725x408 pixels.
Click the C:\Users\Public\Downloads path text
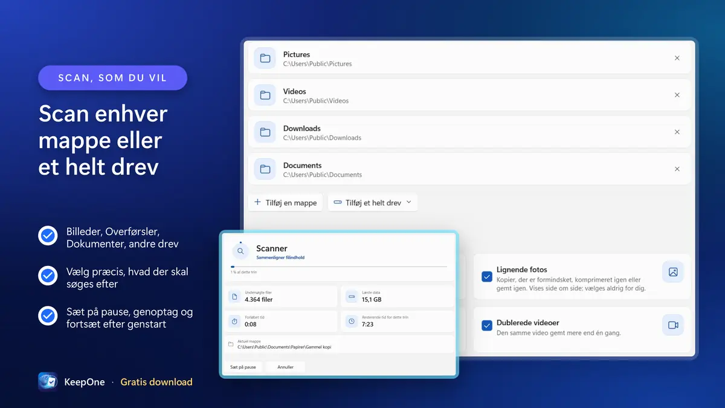pos(322,138)
